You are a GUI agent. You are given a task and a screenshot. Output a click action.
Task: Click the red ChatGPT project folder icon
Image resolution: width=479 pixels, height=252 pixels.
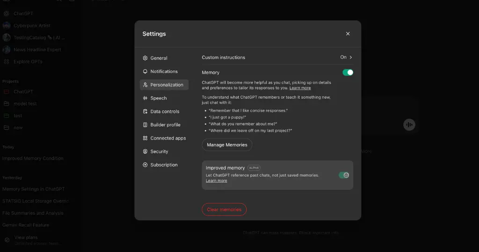tap(7, 92)
